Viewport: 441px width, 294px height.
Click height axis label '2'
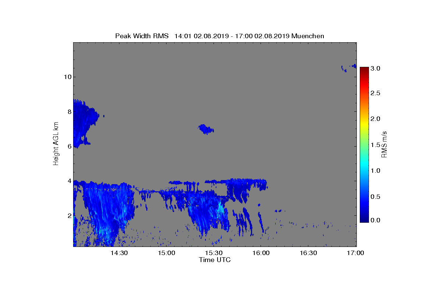tap(69, 215)
